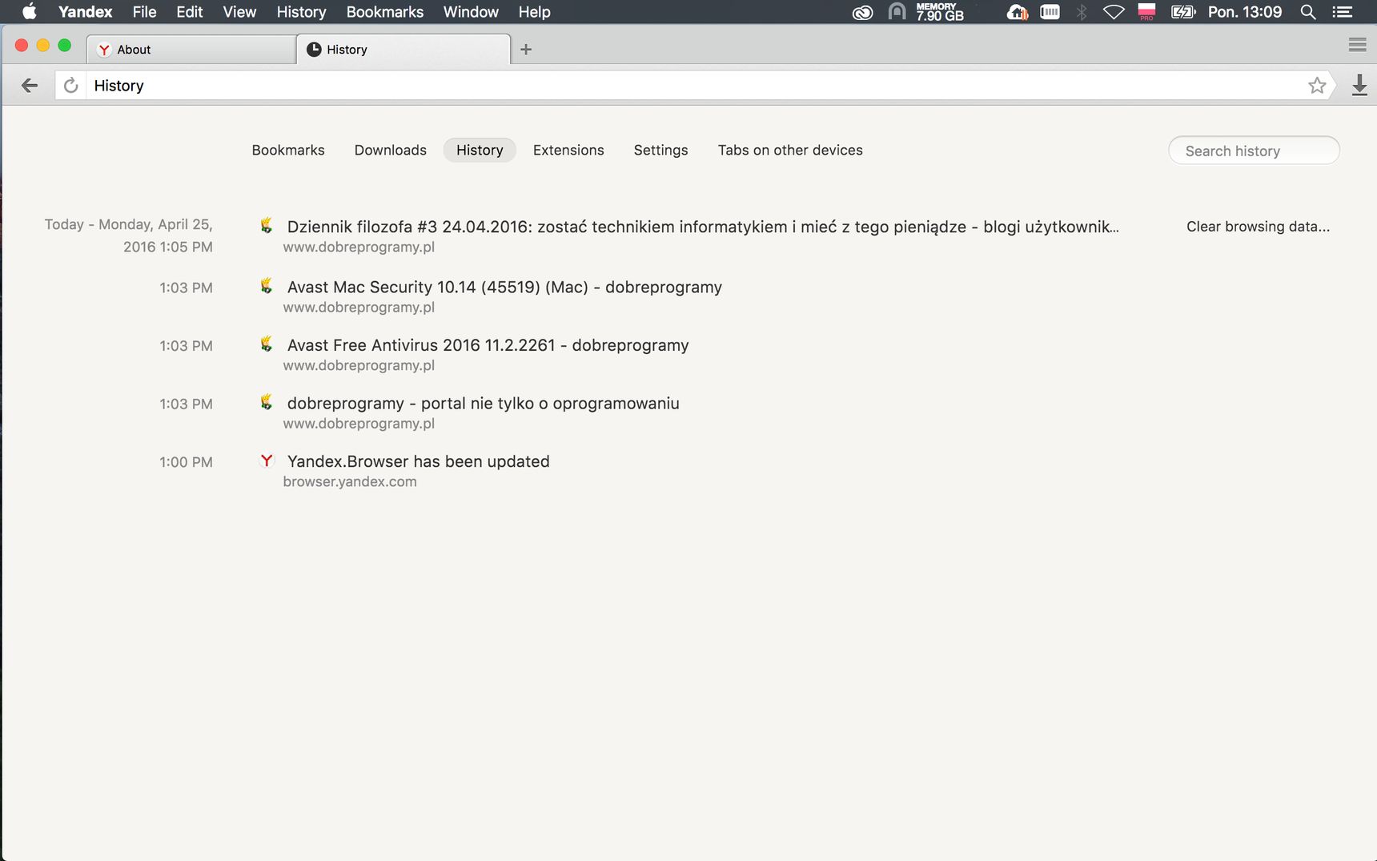This screenshot has height=861, width=1377.
Task: Open the History menu in the menu bar
Action: click(301, 12)
